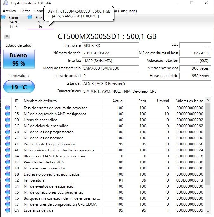214x217 pixels.
Task: Click status orb of attribute B8 row
Action: pos(8,168)
